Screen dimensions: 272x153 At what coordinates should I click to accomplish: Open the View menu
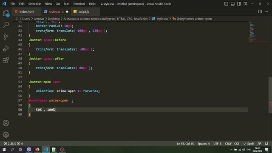click(48, 4)
